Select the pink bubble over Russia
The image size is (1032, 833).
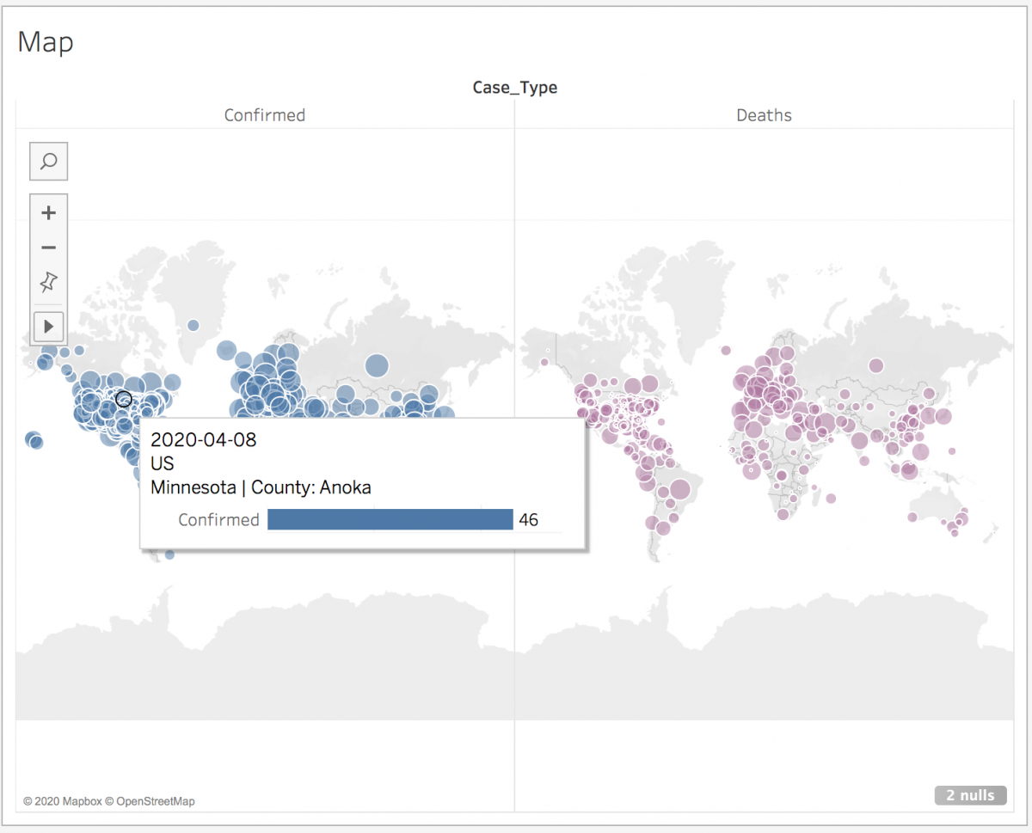(875, 365)
